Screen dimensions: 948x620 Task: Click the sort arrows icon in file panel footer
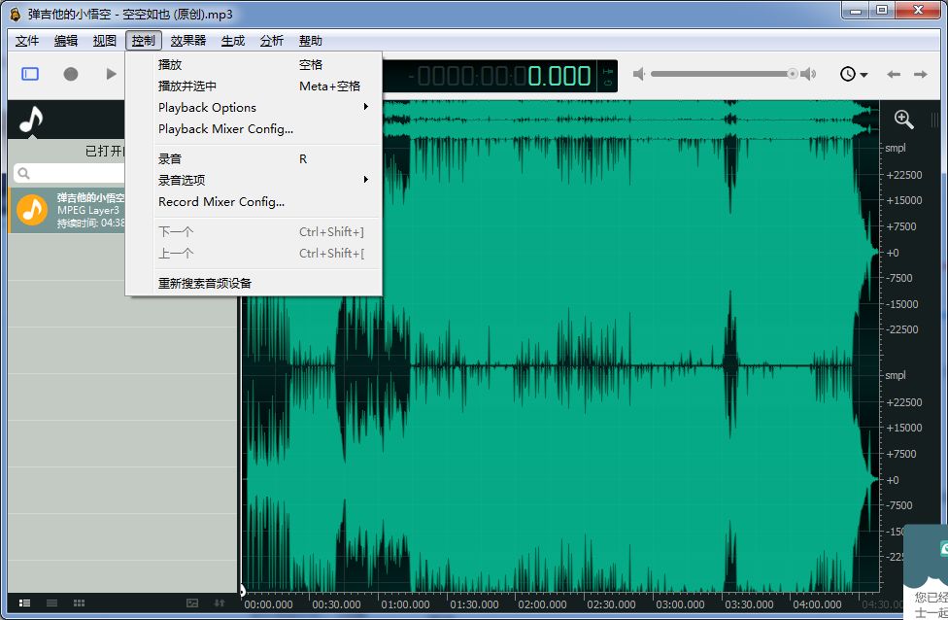[220, 603]
